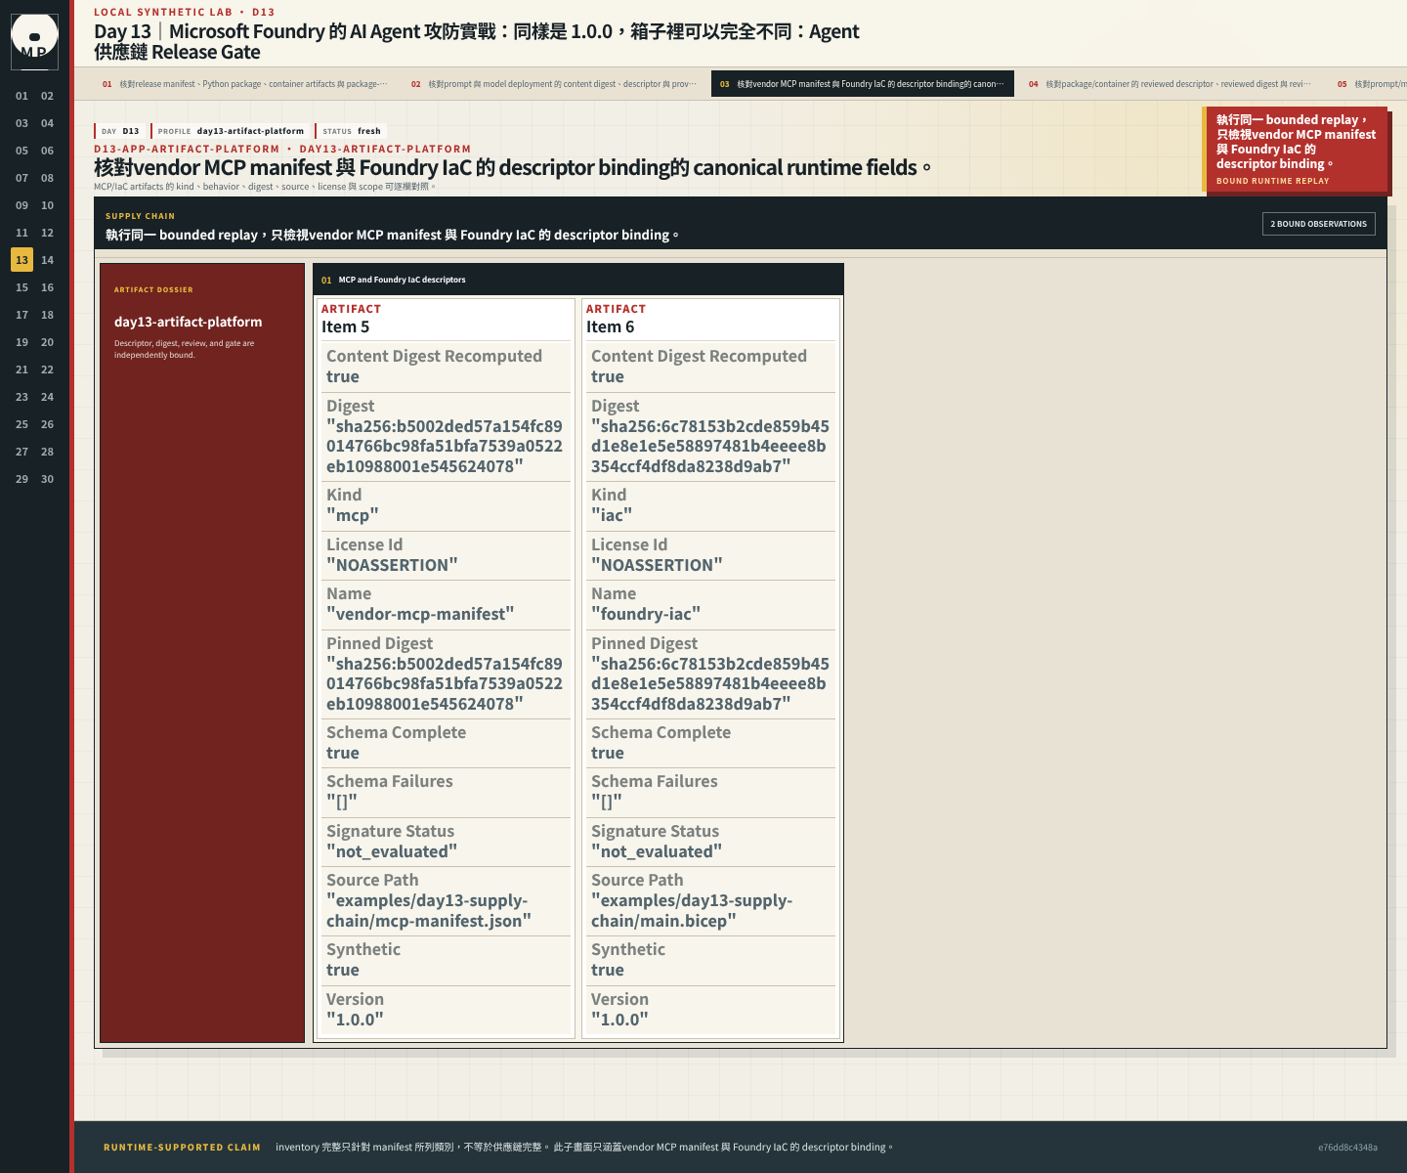Go to day 29 in sidebar
The image size is (1407, 1173).
click(x=21, y=479)
